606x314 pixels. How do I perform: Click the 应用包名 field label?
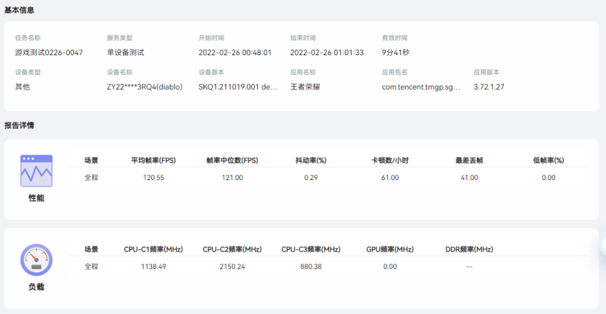[x=395, y=72]
